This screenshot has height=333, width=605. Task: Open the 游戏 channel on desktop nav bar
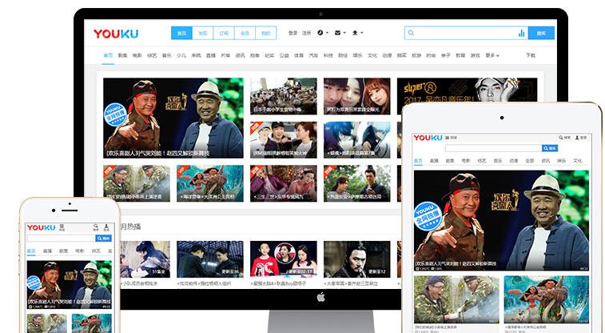[475, 55]
